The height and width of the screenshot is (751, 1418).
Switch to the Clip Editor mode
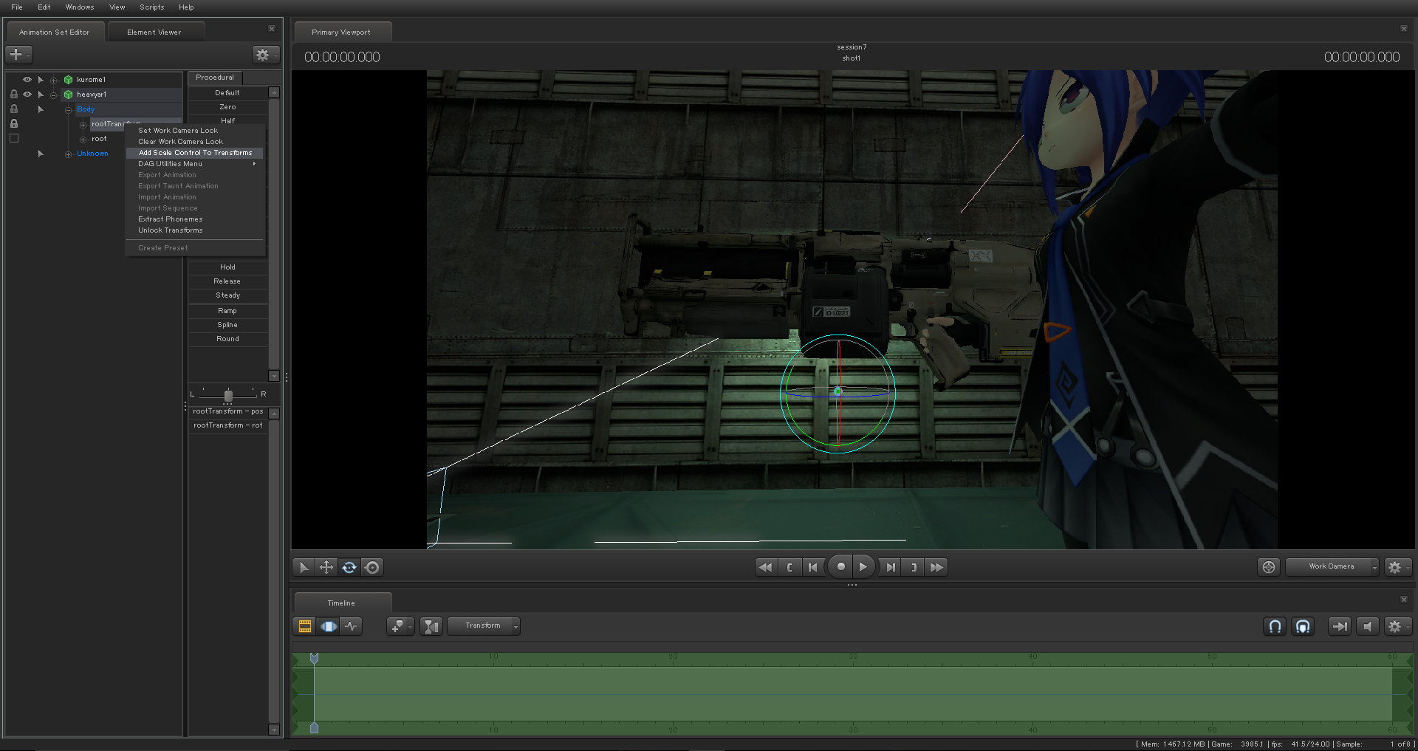304,626
